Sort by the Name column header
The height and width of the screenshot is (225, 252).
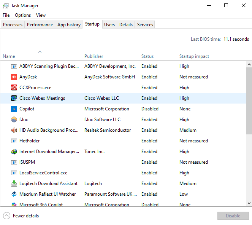click(41, 56)
